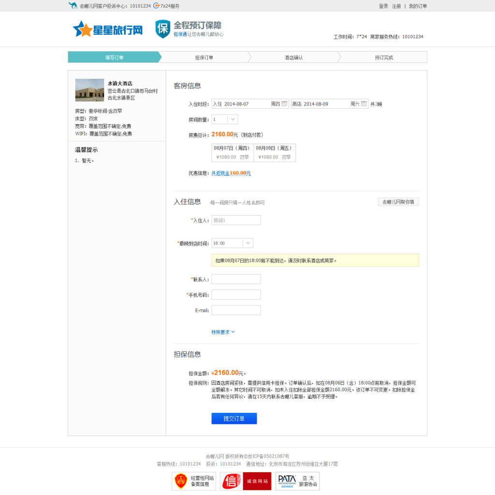495x495 pixels.
Task: Click the 温馨提示 heading
Action: (x=87, y=150)
